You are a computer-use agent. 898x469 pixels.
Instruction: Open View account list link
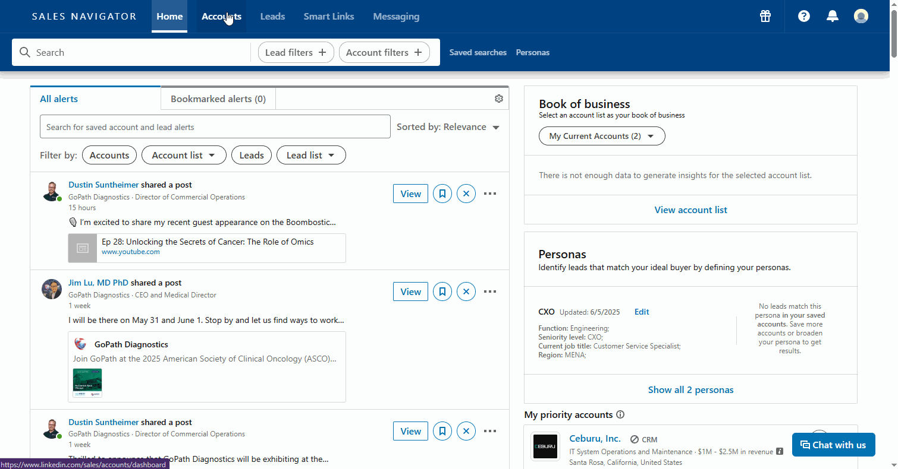690,210
